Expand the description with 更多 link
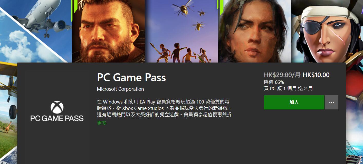The width and height of the screenshot is (363, 164). 102,123
